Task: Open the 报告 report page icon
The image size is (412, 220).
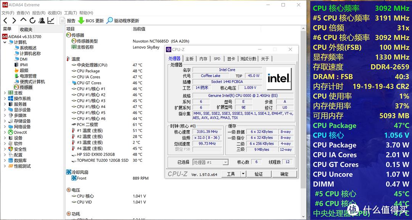Action: (63, 21)
